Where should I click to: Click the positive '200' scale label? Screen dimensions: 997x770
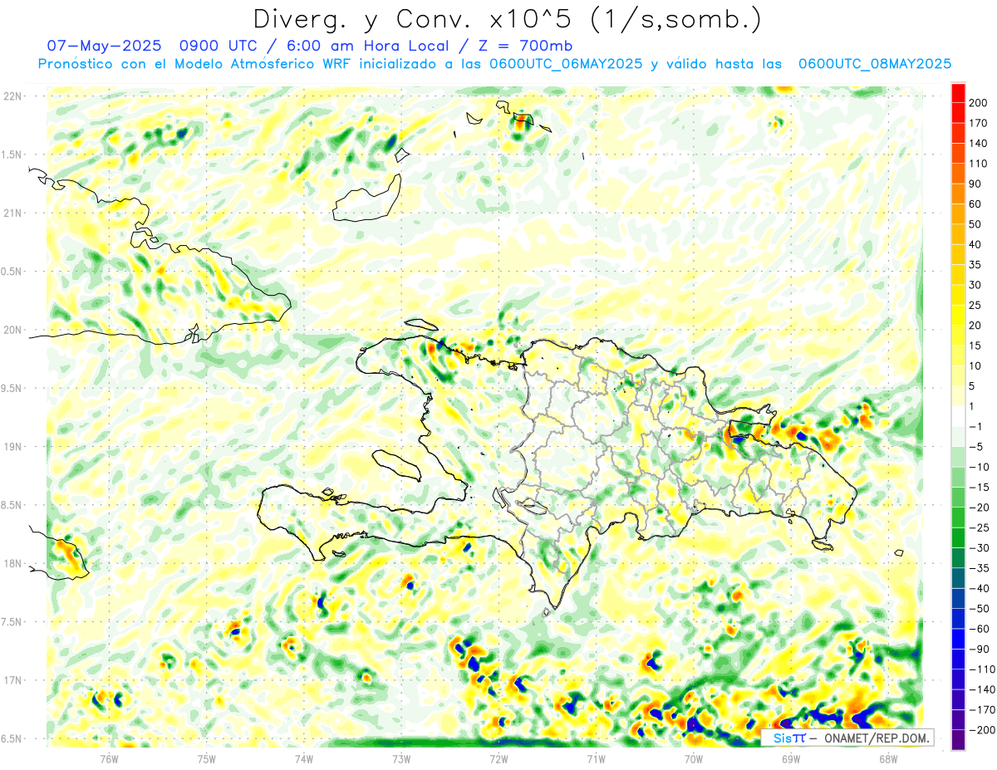(x=979, y=103)
